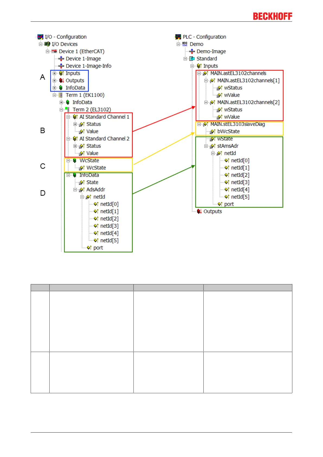Click the AI Standard Channel 1 icon
This screenshot has width=323, height=457.
[x=75, y=117]
